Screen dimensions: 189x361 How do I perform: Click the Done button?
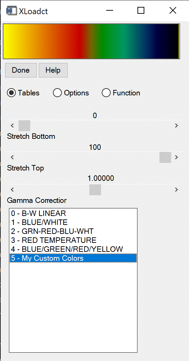[x=21, y=70]
